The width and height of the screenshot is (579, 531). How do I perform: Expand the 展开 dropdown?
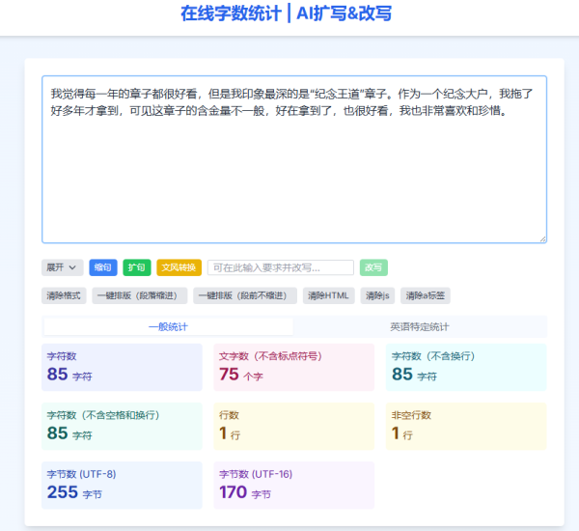click(63, 267)
